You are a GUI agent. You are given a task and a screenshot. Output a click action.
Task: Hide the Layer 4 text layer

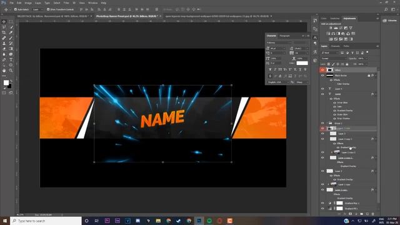pos(322,89)
